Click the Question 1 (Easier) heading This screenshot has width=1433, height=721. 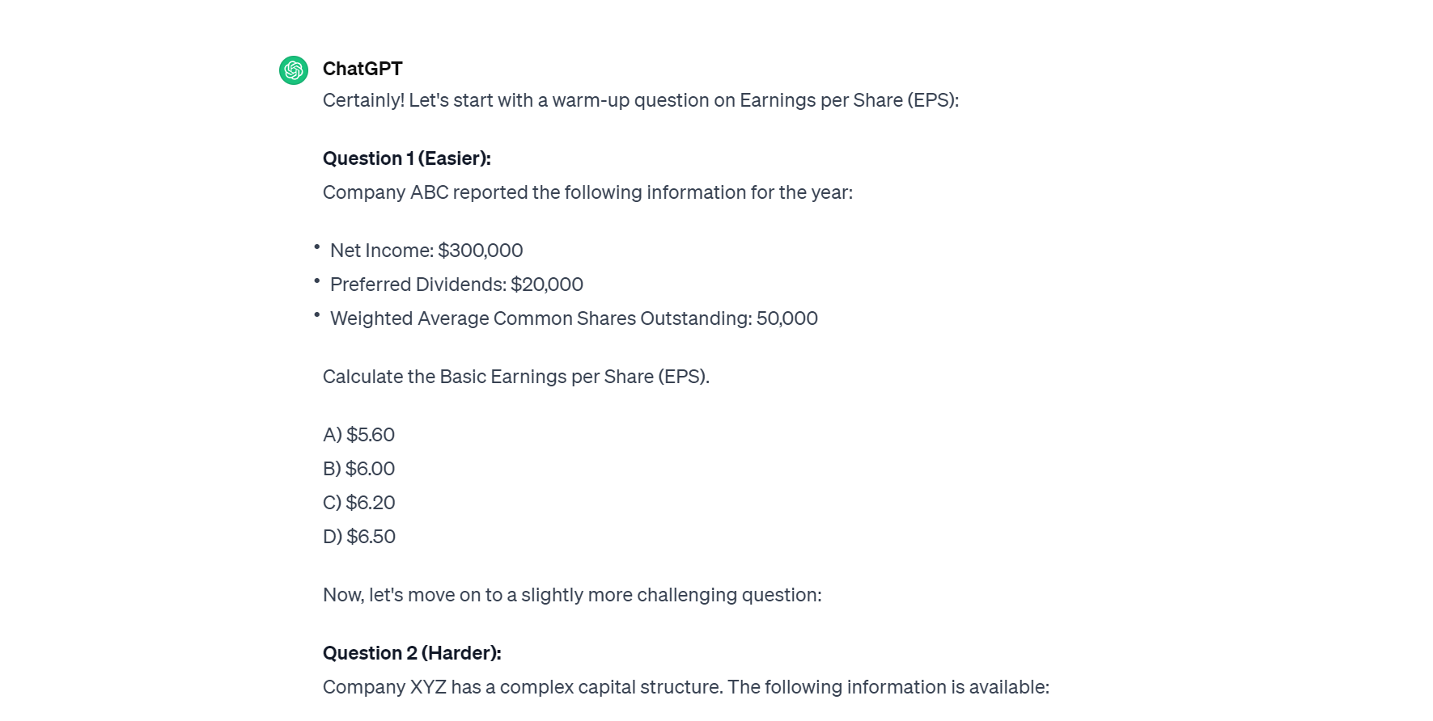pos(406,158)
